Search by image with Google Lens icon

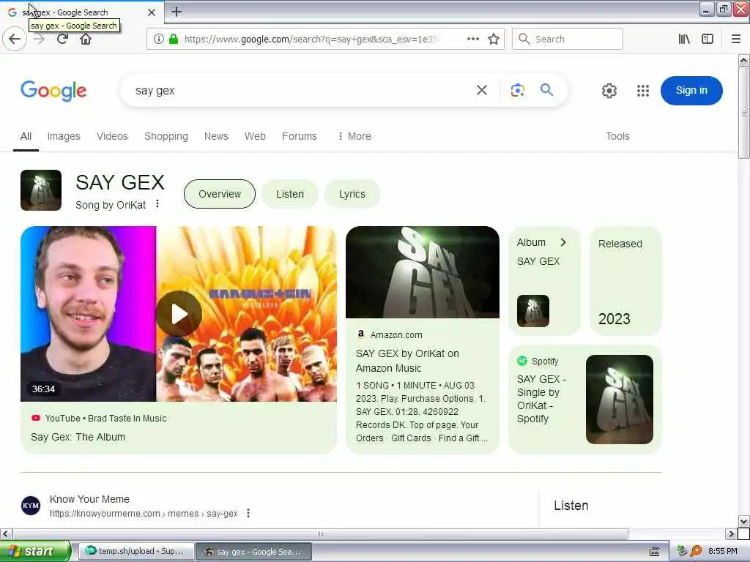(x=518, y=90)
